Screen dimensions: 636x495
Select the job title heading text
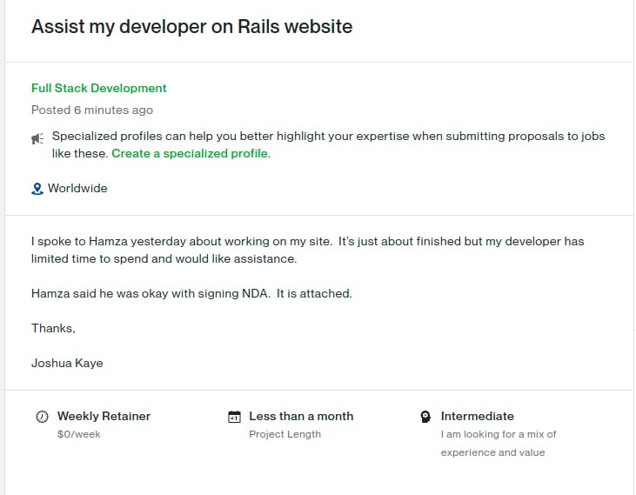[192, 26]
